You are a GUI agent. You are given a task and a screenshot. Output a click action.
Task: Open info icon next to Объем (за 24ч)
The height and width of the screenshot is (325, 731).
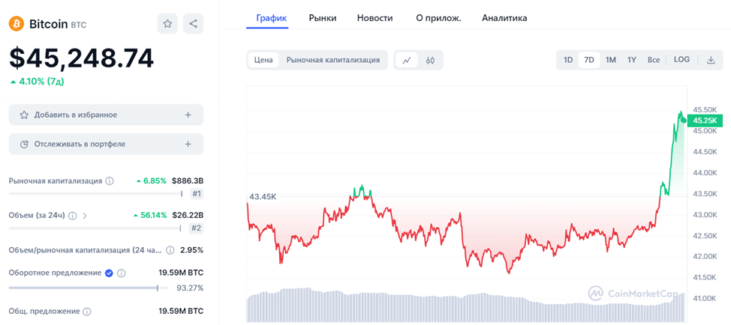(x=73, y=215)
